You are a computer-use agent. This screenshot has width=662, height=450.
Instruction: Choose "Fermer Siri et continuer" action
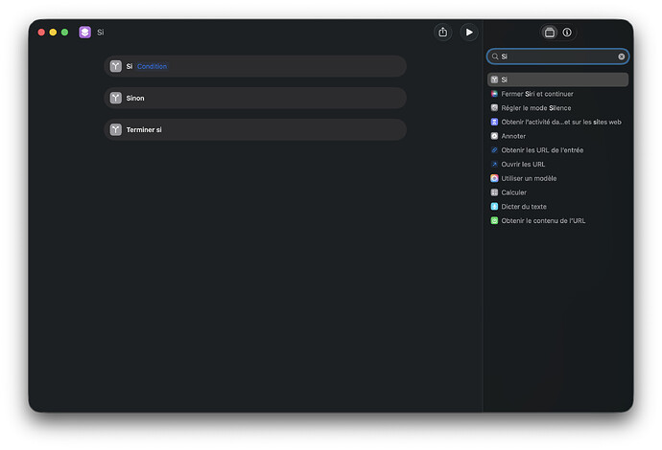(537, 94)
